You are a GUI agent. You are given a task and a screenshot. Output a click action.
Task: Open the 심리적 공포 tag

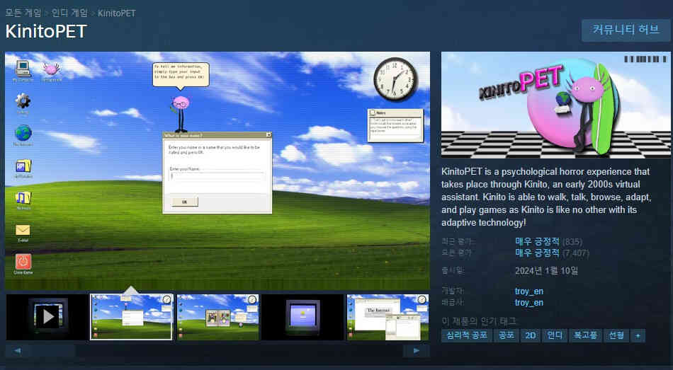(x=467, y=335)
